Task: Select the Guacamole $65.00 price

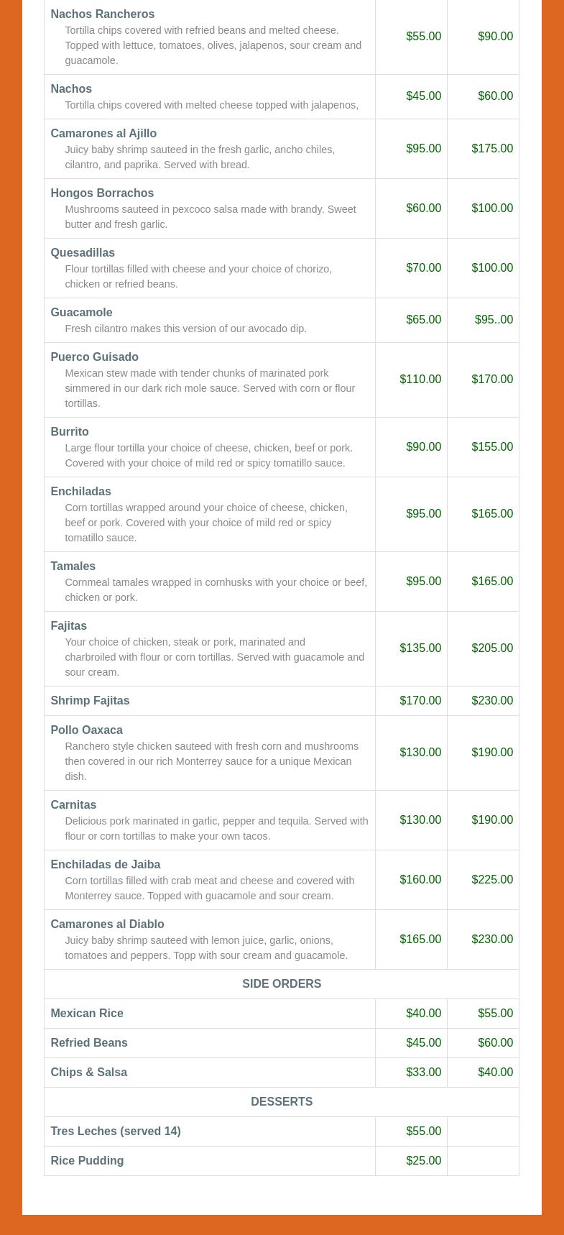Action: click(423, 320)
